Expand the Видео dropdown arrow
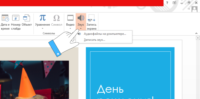The height and width of the screenshot is (99, 200). point(70,28)
